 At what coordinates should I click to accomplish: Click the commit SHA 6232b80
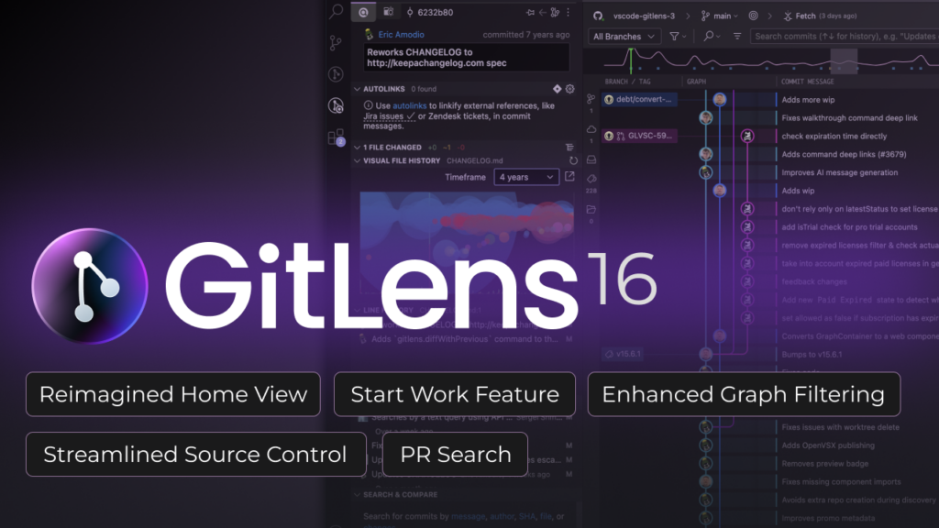[x=435, y=13]
